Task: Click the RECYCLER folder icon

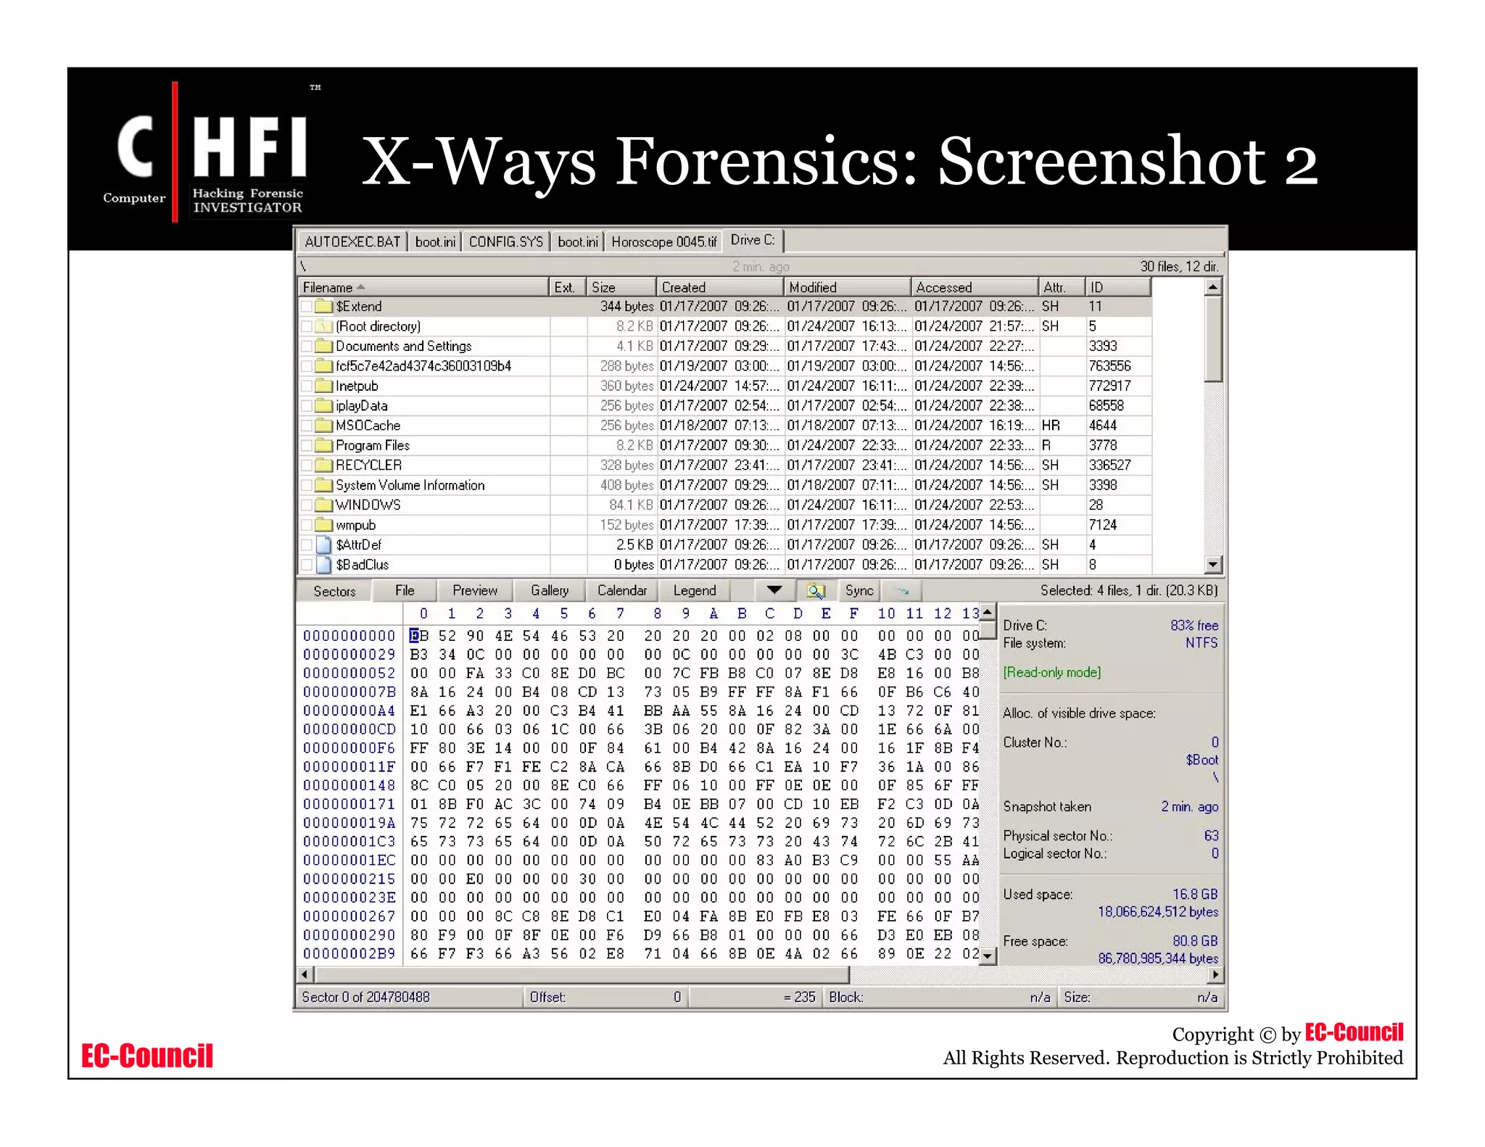Action: pyautogui.click(x=324, y=465)
